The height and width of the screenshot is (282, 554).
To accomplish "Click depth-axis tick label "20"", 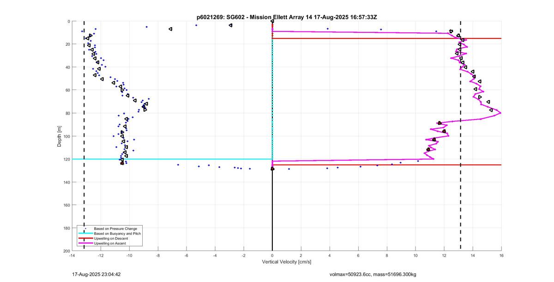I will [x=67, y=44].
